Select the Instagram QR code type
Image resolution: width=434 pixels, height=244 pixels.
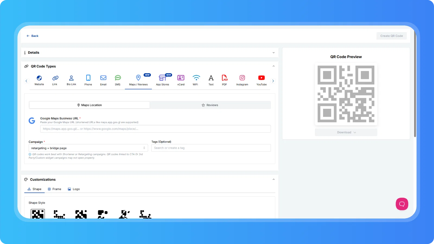pos(242,80)
